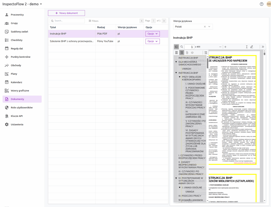Open PDF viewer more tools chevrons

(x=263, y=47)
